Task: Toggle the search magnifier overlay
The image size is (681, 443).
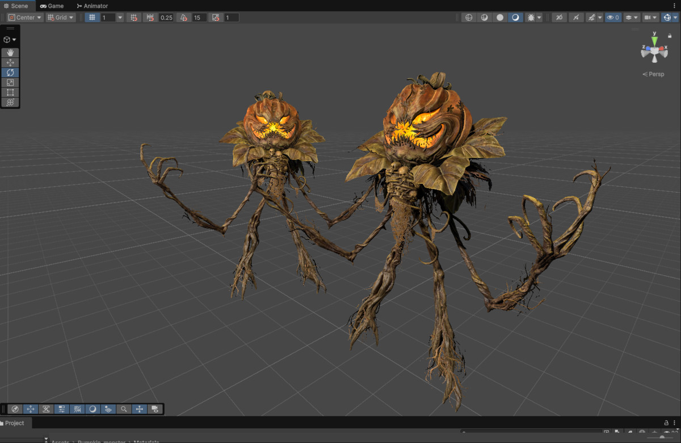Action: [x=124, y=409]
